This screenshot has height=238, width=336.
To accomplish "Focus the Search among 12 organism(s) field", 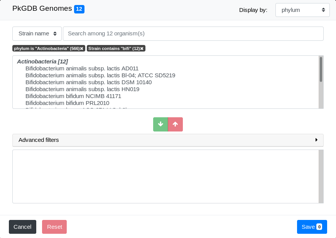I will pos(193,33).
